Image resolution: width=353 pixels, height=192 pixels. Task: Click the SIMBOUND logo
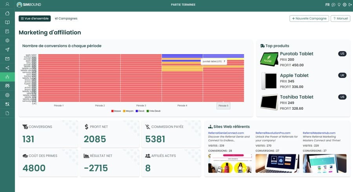tap(29, 4)
